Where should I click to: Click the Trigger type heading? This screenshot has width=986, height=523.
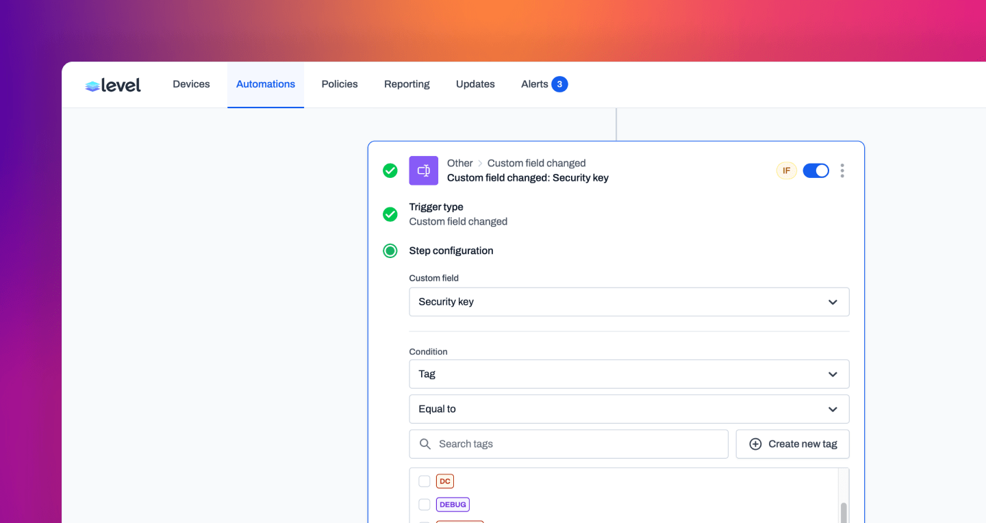(x=436, y=207)
